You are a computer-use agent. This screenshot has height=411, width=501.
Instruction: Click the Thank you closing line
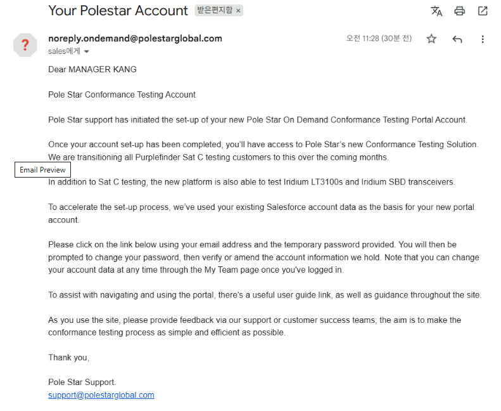point(68,358)
